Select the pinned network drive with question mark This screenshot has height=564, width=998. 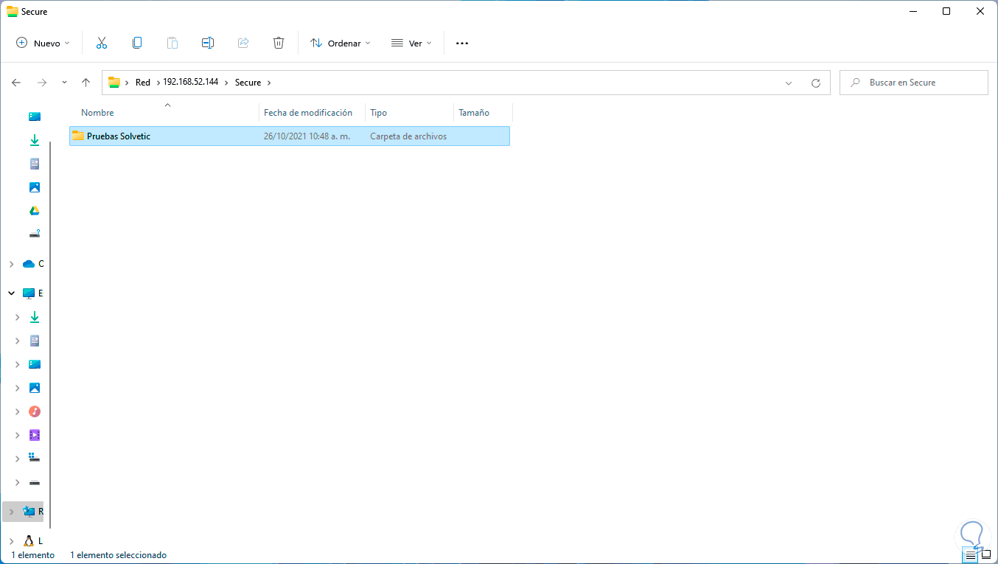tap(34, 234)
